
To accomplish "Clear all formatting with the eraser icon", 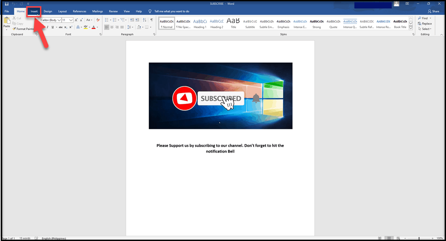I will coord(98,20).
